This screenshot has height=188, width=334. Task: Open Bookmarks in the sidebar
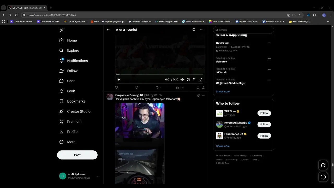[x=72, y=101]
